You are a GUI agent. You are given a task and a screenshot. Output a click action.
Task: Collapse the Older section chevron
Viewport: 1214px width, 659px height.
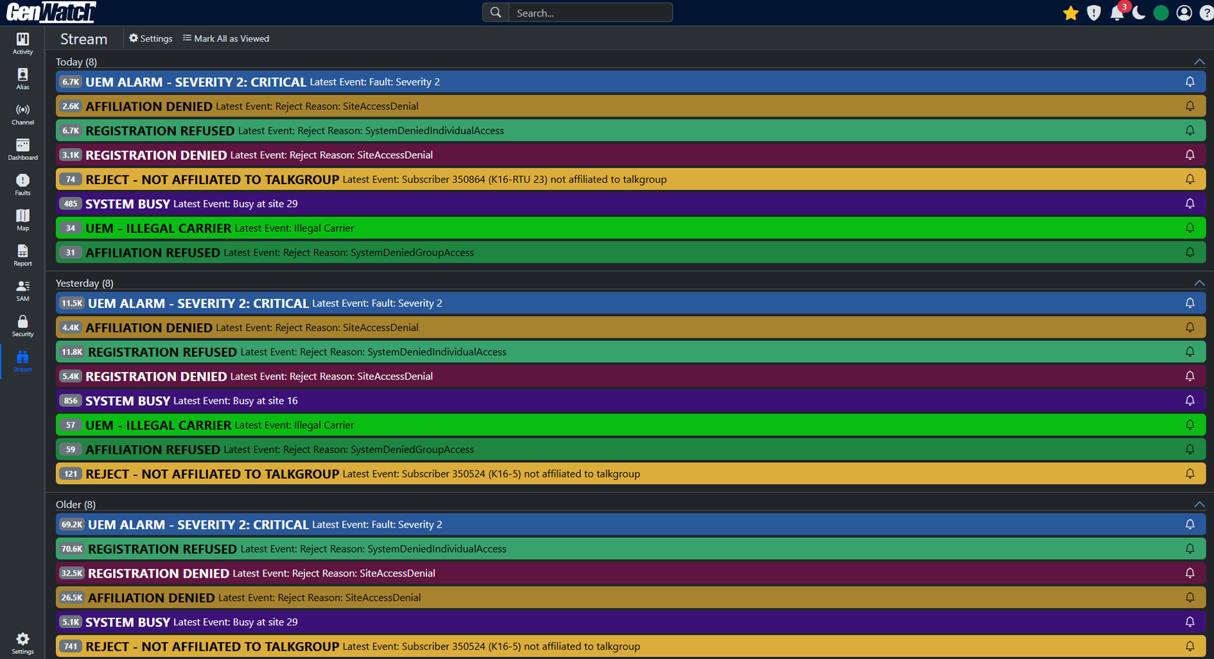(1199, 505)
